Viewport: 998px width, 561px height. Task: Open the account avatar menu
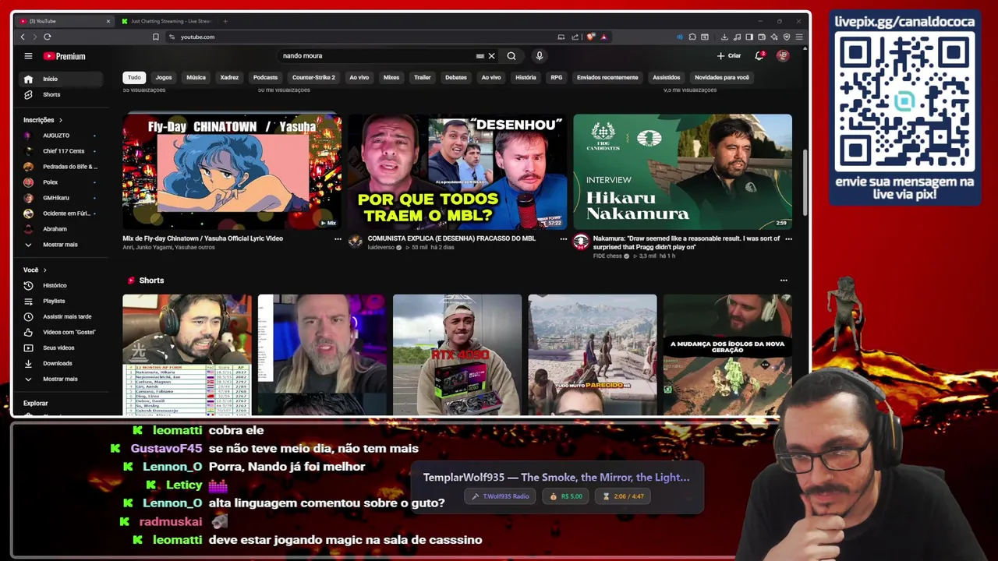783,56
